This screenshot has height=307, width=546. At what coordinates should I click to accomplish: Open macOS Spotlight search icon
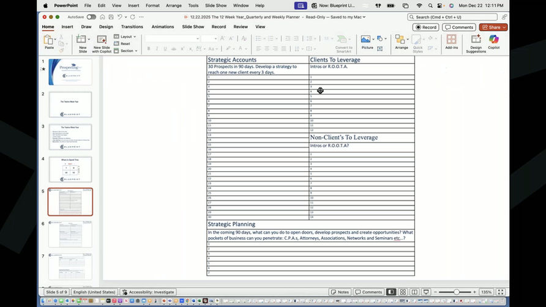click(x=430, y=6)
